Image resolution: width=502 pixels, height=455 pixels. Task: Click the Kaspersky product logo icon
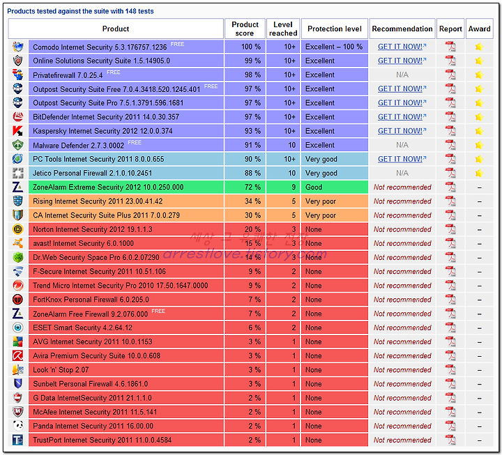pyautogui.click(x=18, y=131)
